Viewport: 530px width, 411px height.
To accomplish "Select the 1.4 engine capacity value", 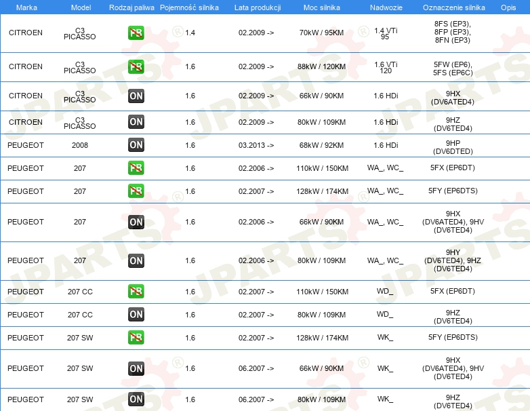I will pyautogui.click(x=190, y=33).
